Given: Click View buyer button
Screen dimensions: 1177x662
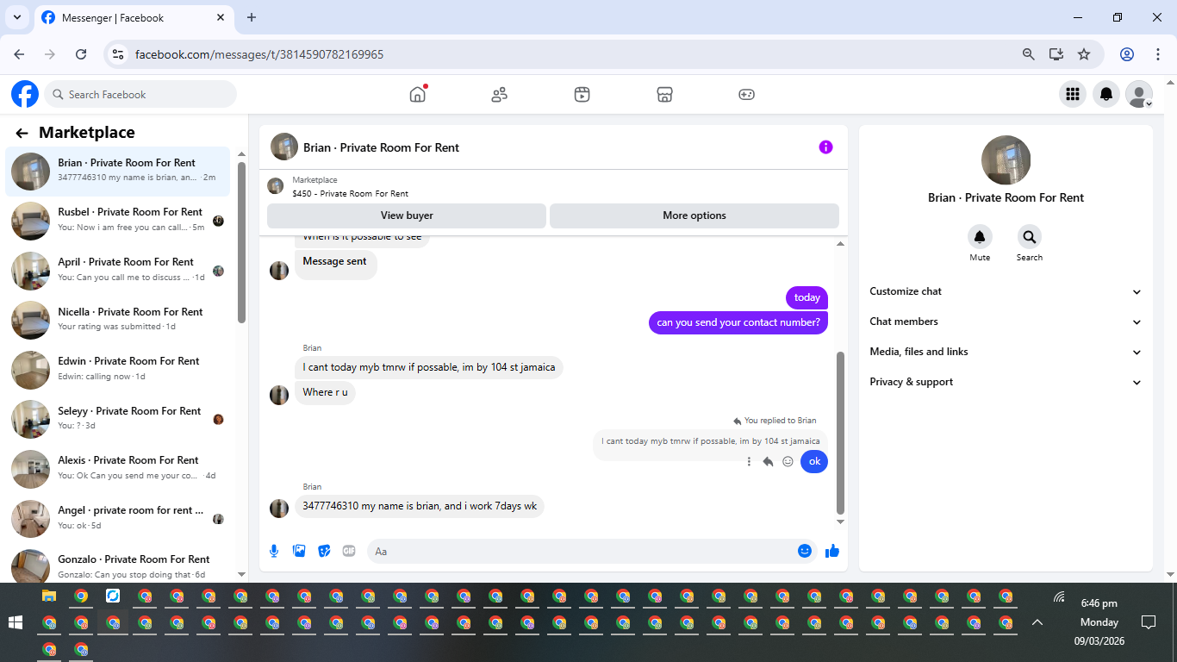Looking at the screenshot, I should [407, 215].
